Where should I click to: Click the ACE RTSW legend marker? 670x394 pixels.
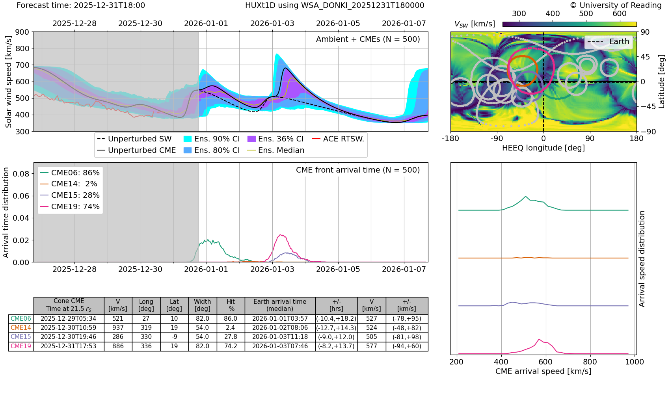(315, 139)
